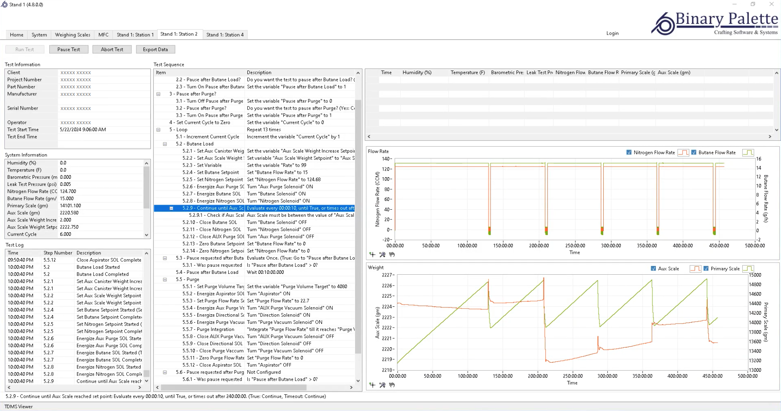Click the Stand 1 app icon in title bar
Screen dimensions: 781x411
(4, 5)
